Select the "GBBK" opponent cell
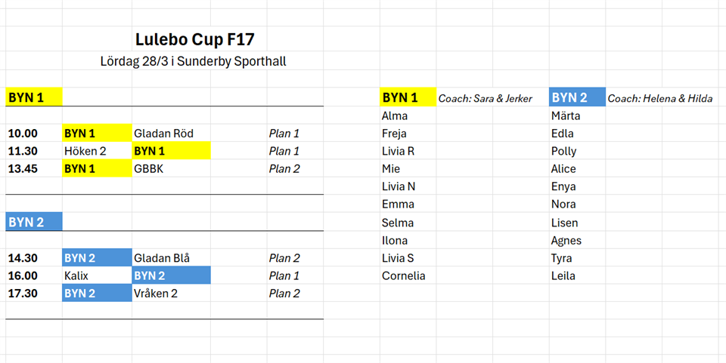The width and height of the screenshot is (726, 363). pyautogui.click(x=149, y=168)
